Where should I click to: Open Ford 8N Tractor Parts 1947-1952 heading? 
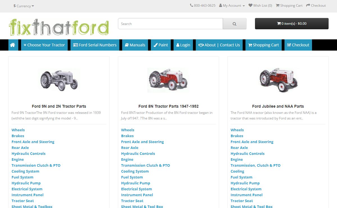168,106
